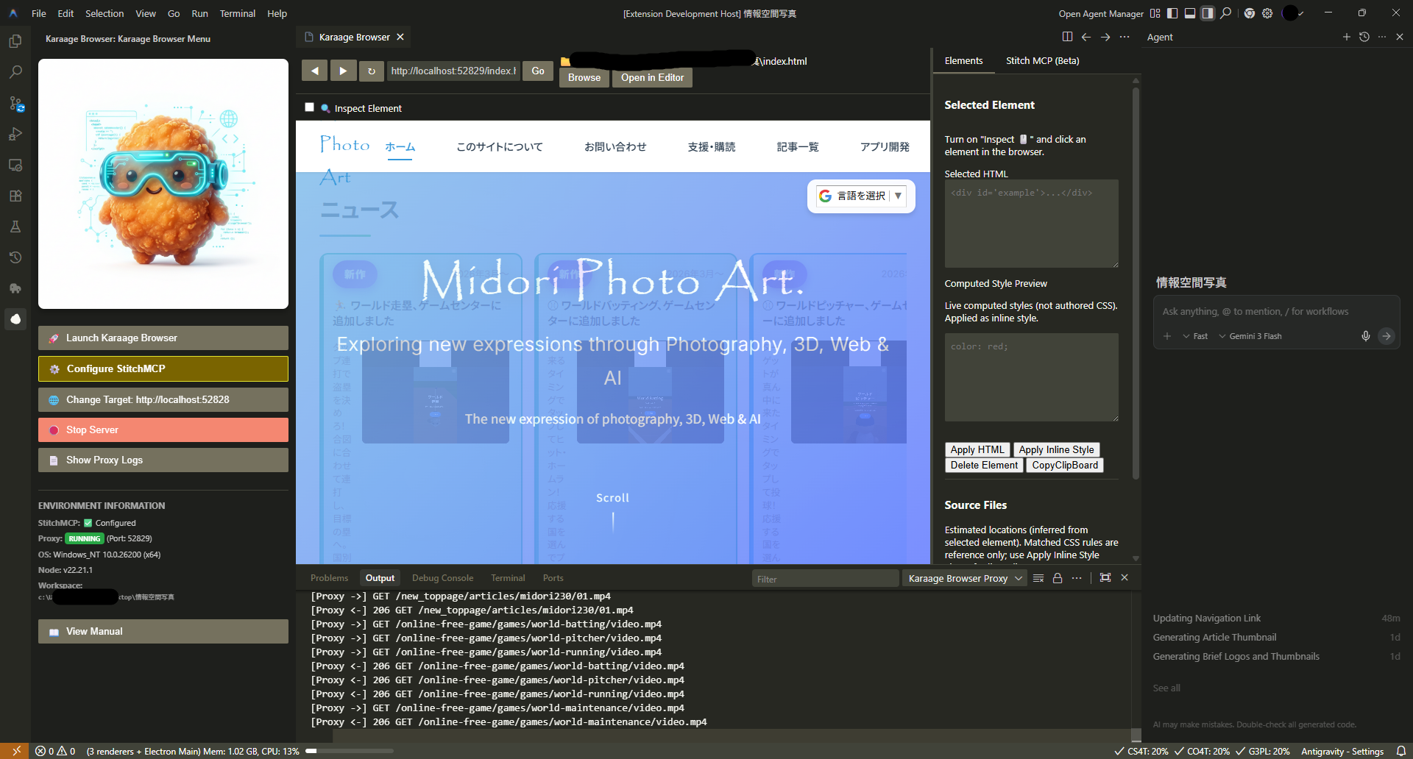Screen dimensions: 1413x759
Task: Expand the Gemini 3 Flash model selector
Action: (x=1250, y=336)
